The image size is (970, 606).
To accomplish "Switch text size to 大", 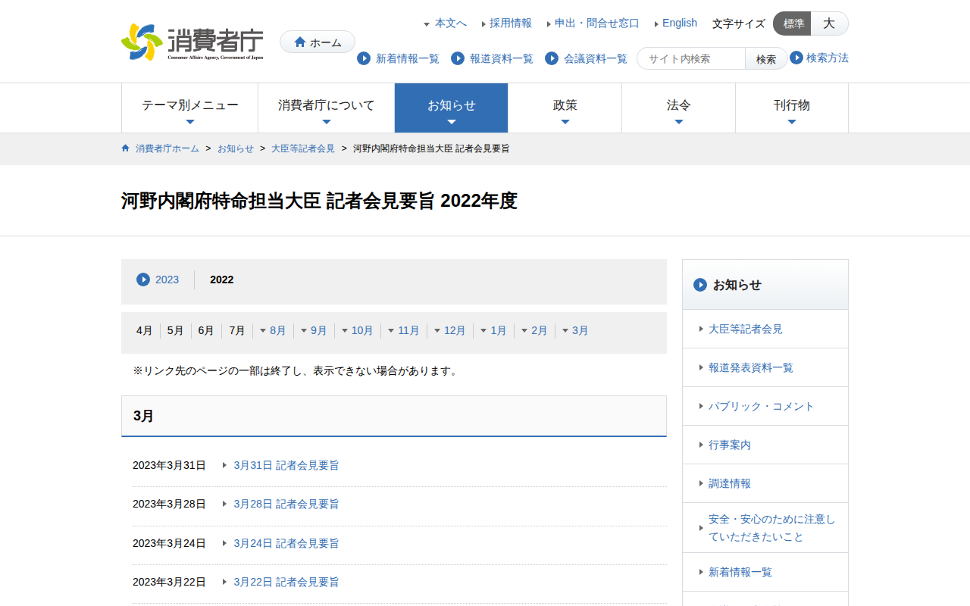I will pos(829,23).
